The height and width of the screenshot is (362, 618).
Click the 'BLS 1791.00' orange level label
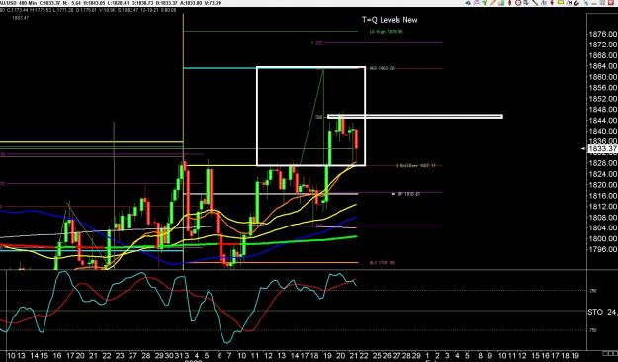[x=382, y=263]
